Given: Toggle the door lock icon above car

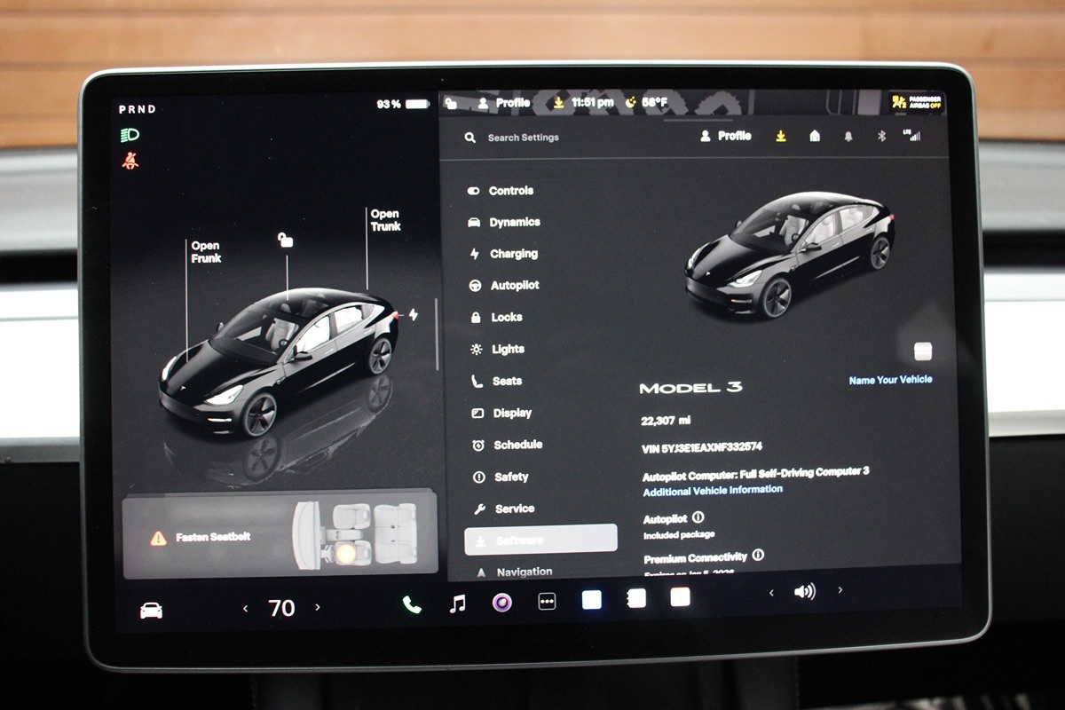Looking at the screenshot, I should (x=286, y=241).
